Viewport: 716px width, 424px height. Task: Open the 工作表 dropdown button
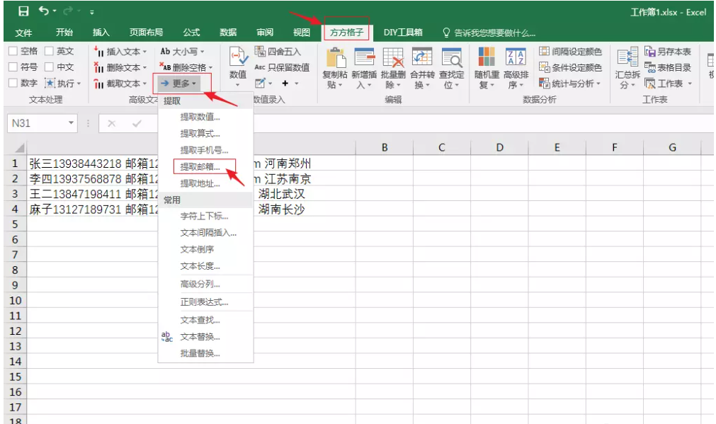[x=669, y=84]
